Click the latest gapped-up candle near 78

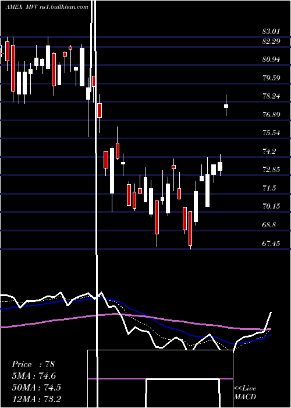(226, 105)
